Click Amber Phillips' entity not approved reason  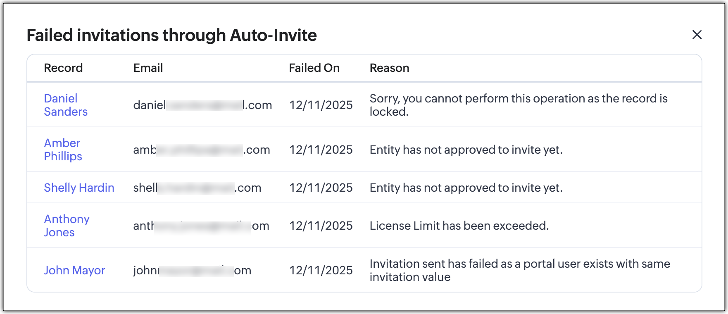click(x=466, y=150)
